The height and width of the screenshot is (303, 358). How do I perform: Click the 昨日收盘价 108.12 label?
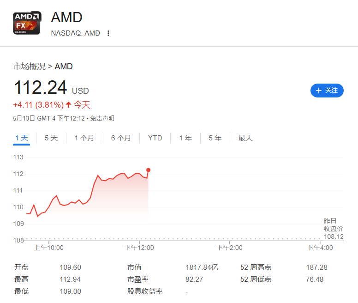333,229
